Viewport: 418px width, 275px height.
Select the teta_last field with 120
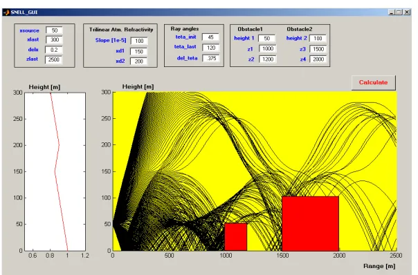point(210,48)
